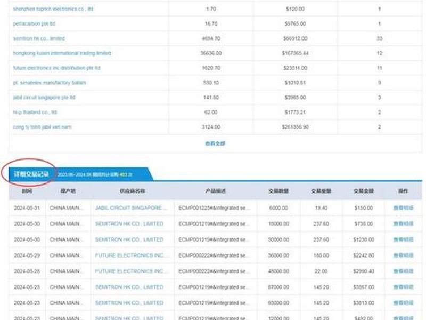Click the 查看全部 view-all link
The image size is (426, 320).
(x=215, y=143)
